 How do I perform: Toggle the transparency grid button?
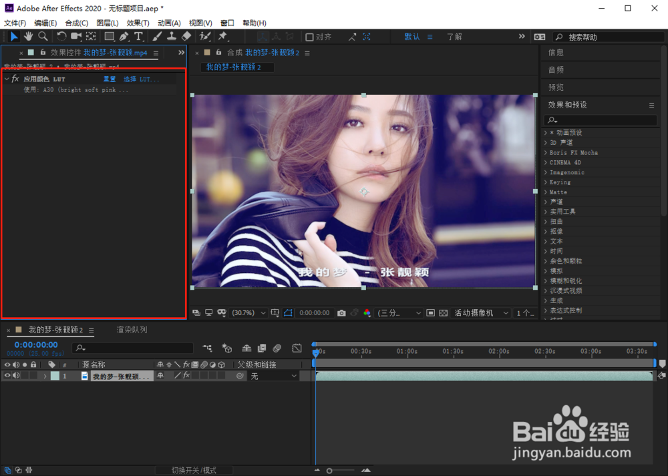coord(444,313)
